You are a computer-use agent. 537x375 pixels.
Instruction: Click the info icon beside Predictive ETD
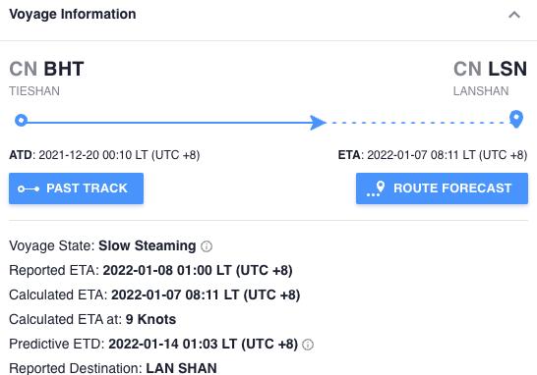click(x=308, y=345)
